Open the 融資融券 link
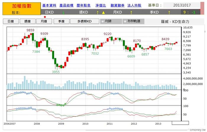Image resolution: width=207 pixels, height=132 pixels. [117, 5]
